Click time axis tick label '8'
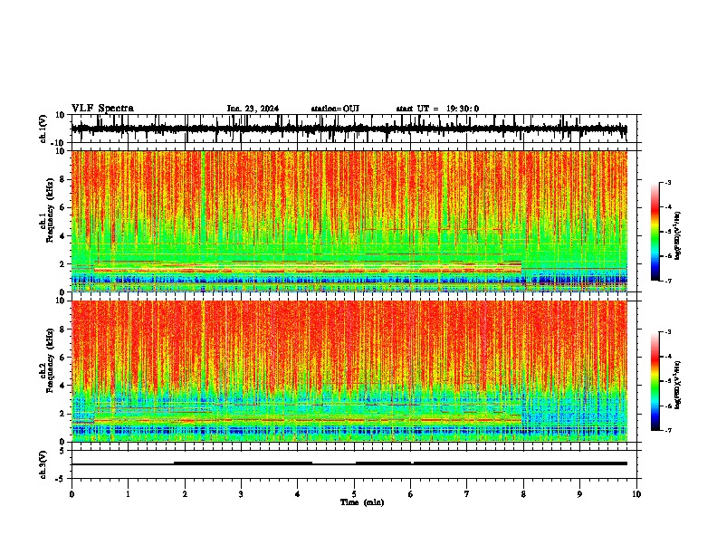 (523, 494)
